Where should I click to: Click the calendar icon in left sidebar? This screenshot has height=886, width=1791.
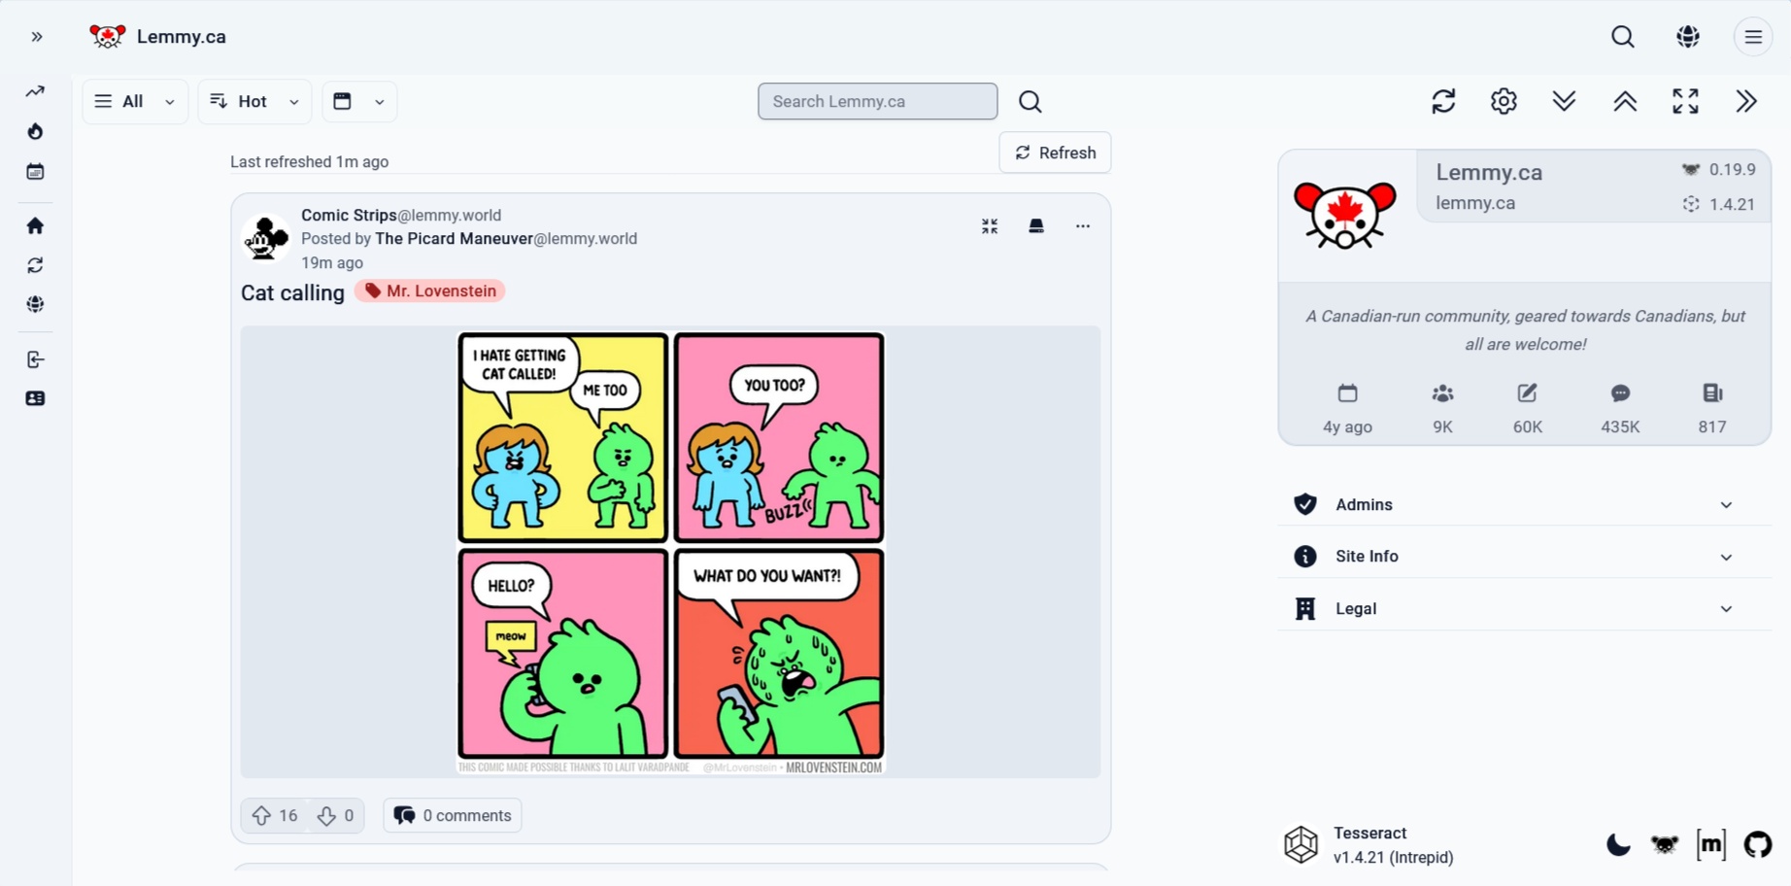(35, 172)
